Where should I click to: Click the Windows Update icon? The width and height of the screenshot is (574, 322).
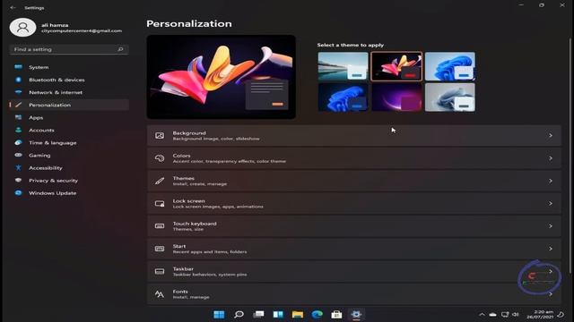coord(18,193)
